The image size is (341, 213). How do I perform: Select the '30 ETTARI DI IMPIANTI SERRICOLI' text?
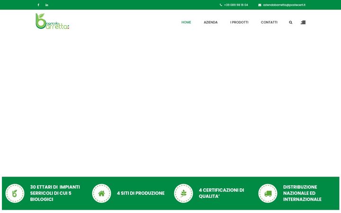tap(55, 193)
